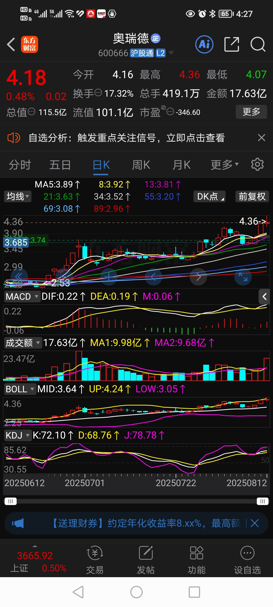Open 交易 trading icon
The image size is (273, 607).
click(x=95, y=560)
